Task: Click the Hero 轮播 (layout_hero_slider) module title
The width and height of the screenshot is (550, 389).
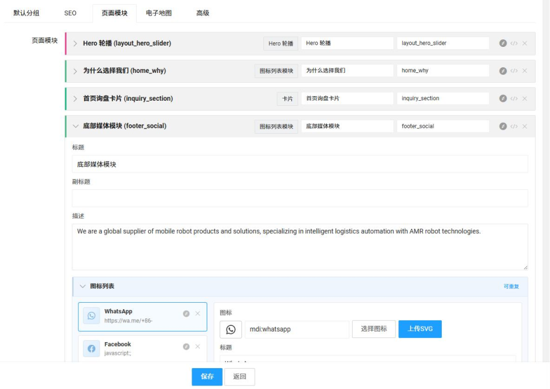Action: click(127, 43)
